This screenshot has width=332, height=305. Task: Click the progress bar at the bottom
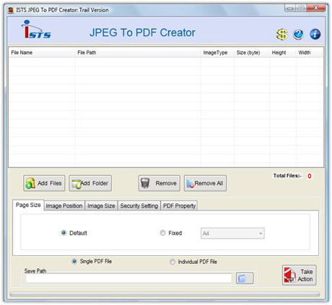(x=165, y=294)
